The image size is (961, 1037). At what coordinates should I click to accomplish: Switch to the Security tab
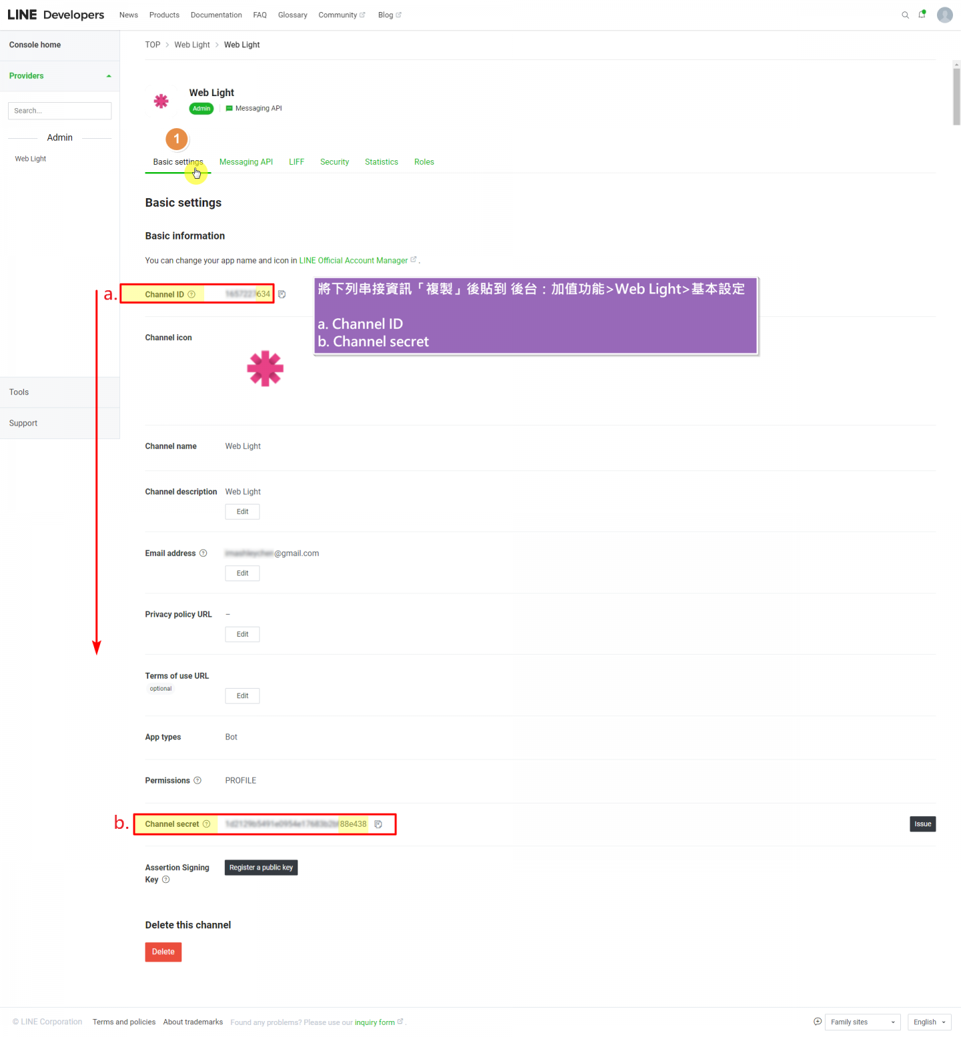[334, 162]
